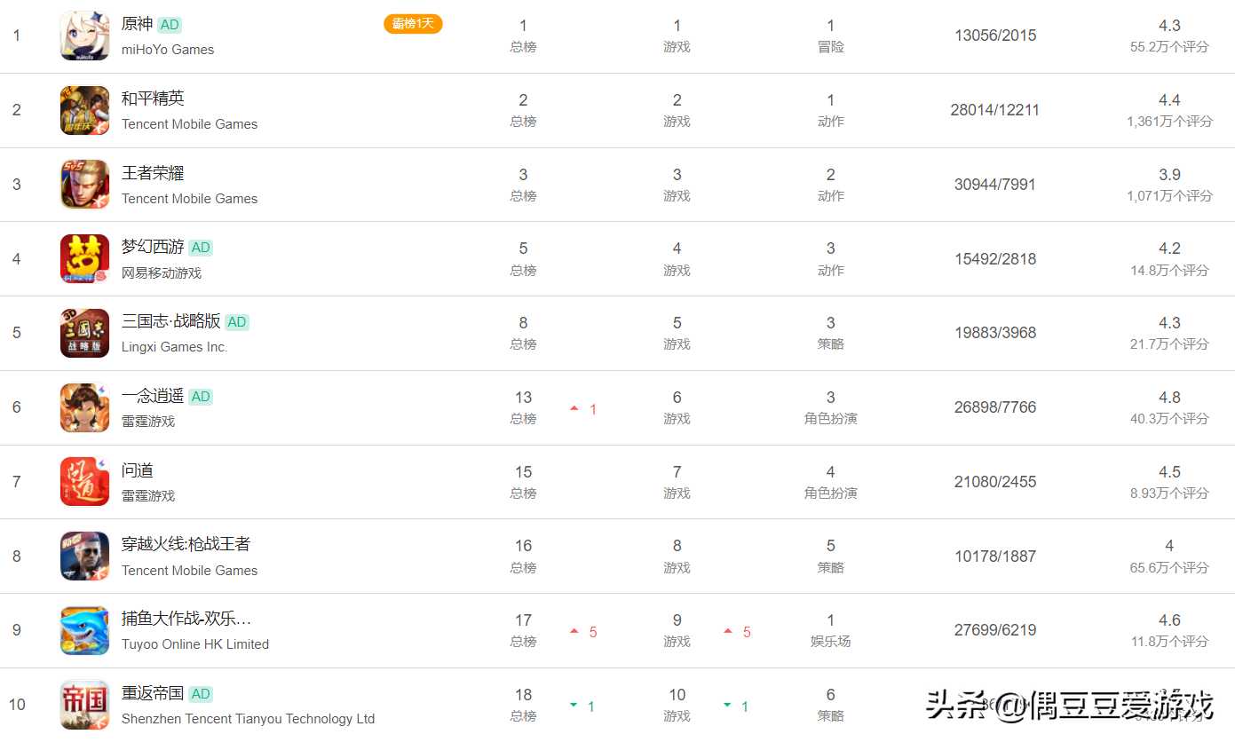Select the 梦幻西游 app icon
1235x742 pixels.
(x=84, y=259)
